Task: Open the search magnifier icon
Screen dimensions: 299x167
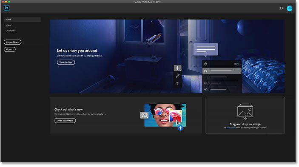Action: [281, 8]
